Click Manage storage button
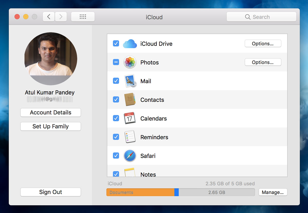Viewport: 308px width, 213px height. click(273, 192)
